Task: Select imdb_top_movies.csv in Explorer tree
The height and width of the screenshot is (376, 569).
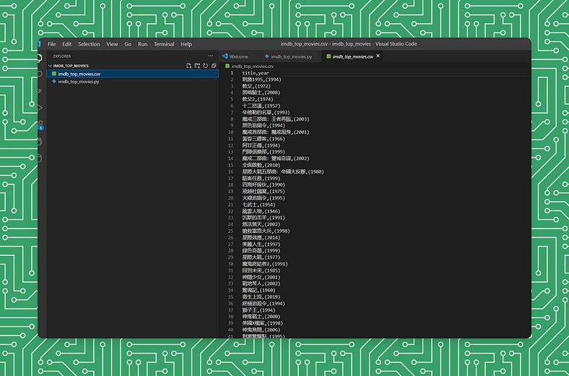Action: (x=132, y=74)
